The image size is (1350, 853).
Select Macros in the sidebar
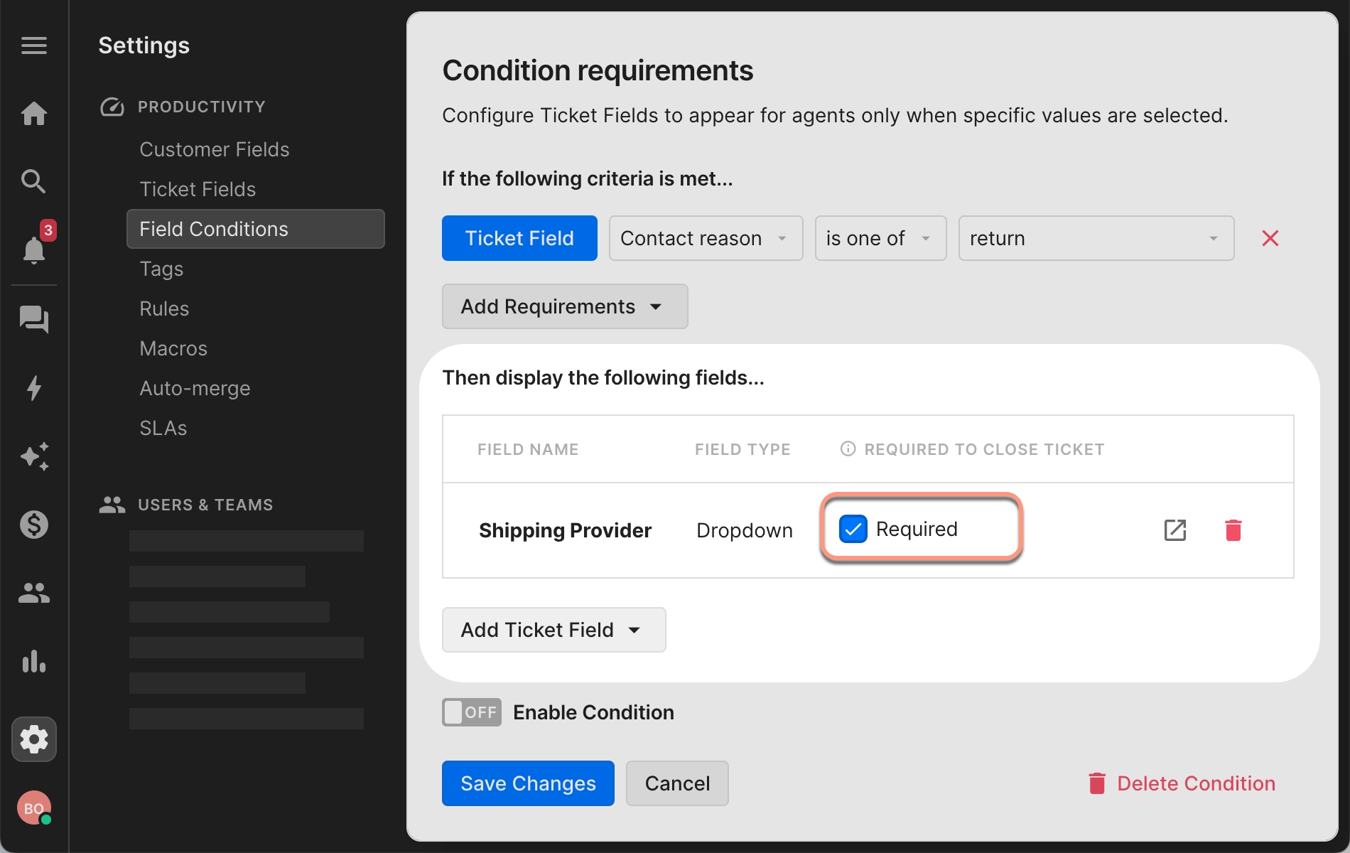click(x=173, y=348)
